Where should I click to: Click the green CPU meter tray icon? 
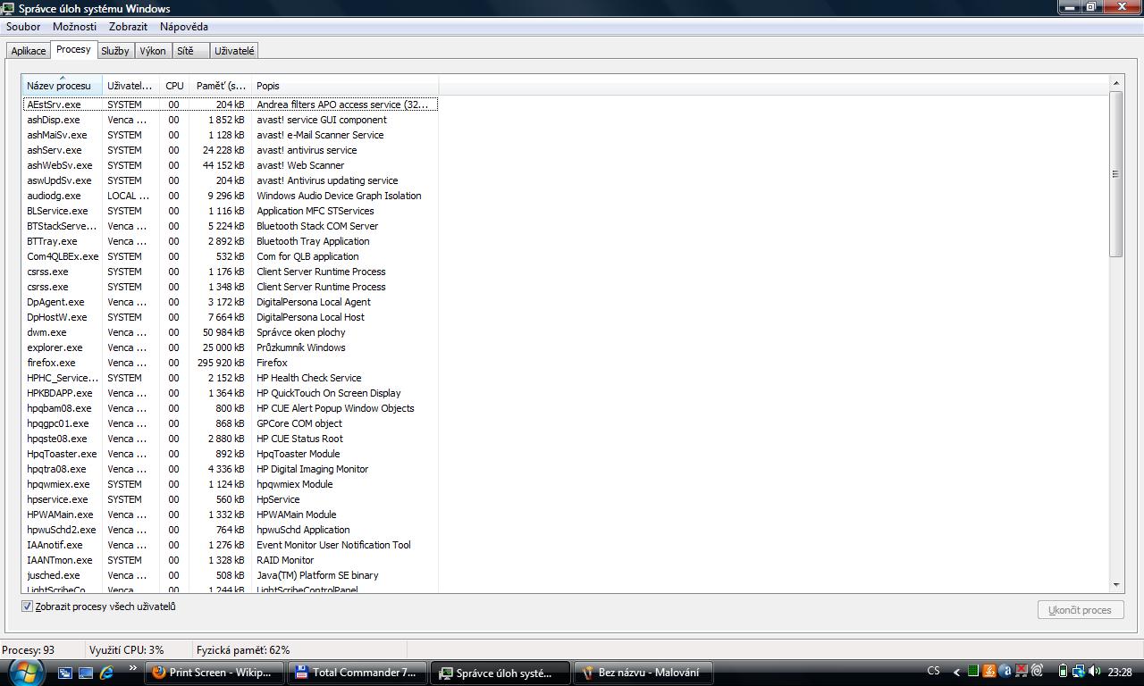click(973, 672)
